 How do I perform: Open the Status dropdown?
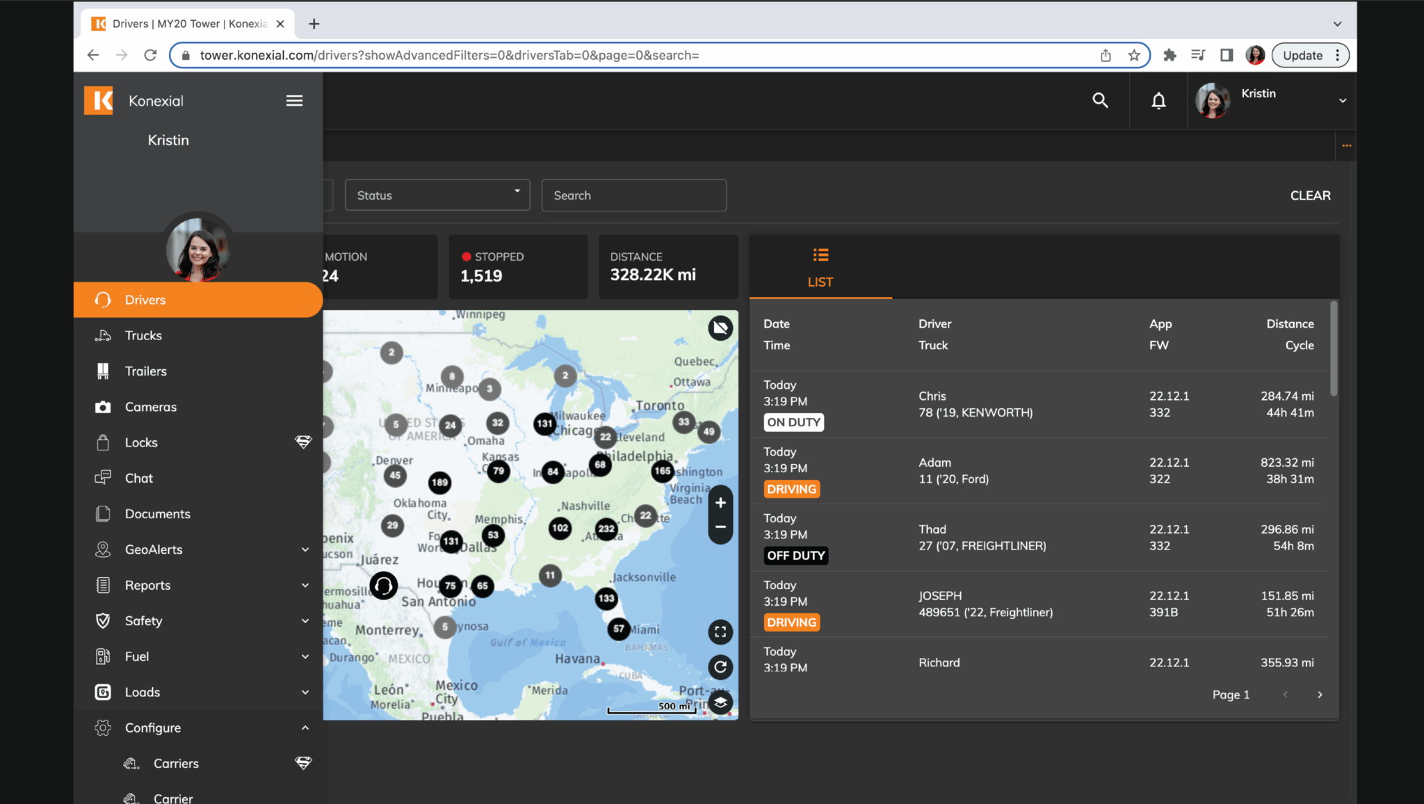coord(437,195)
